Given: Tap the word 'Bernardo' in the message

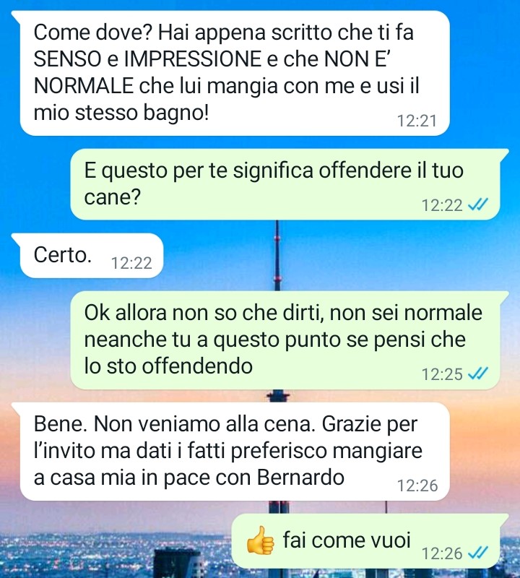Looking at the screenshot, I should pos(300,478).
